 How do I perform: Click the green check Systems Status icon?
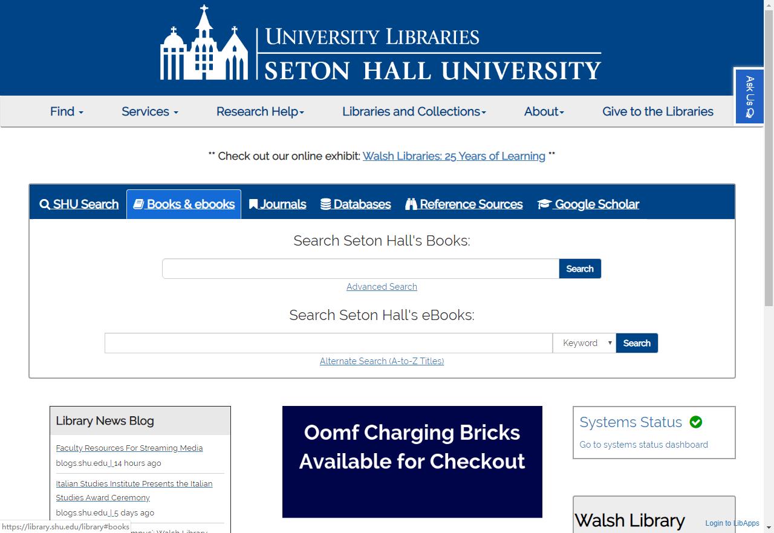(x=696, y=422)
